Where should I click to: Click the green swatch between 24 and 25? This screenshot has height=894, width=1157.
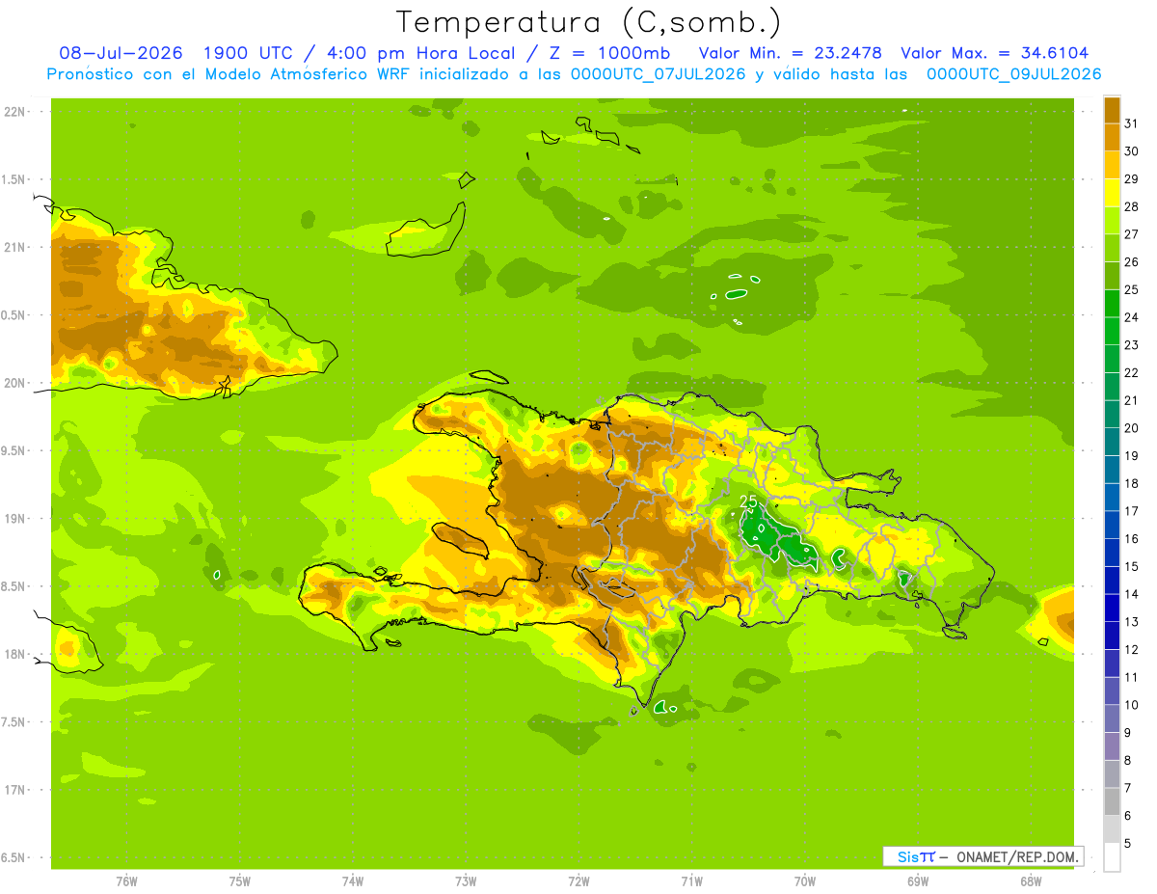point(1112,303)
